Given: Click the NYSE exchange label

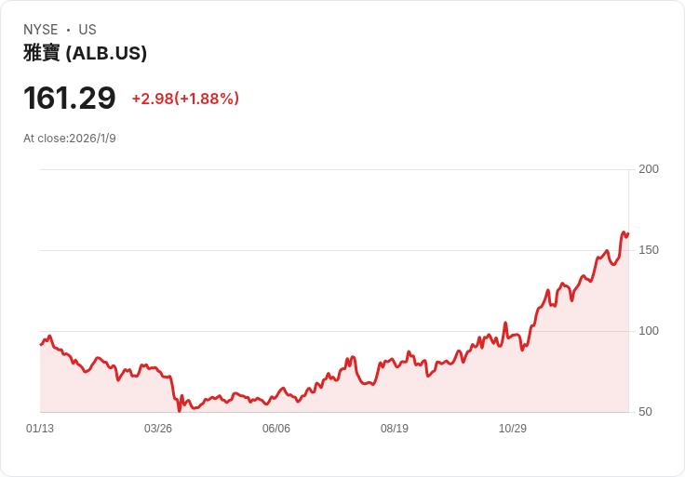Looking at the screenshot, I should [x=41, y=30].
